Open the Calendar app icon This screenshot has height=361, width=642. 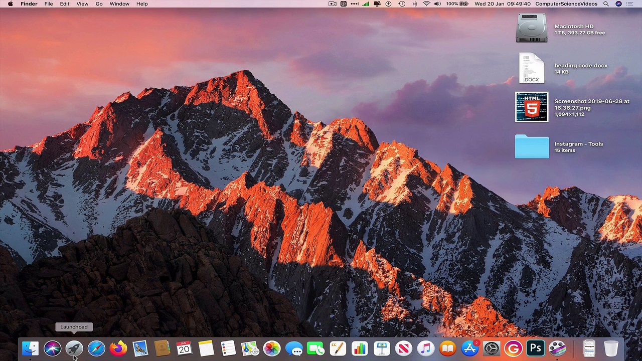pyautogui.click(x=184, y=348)
